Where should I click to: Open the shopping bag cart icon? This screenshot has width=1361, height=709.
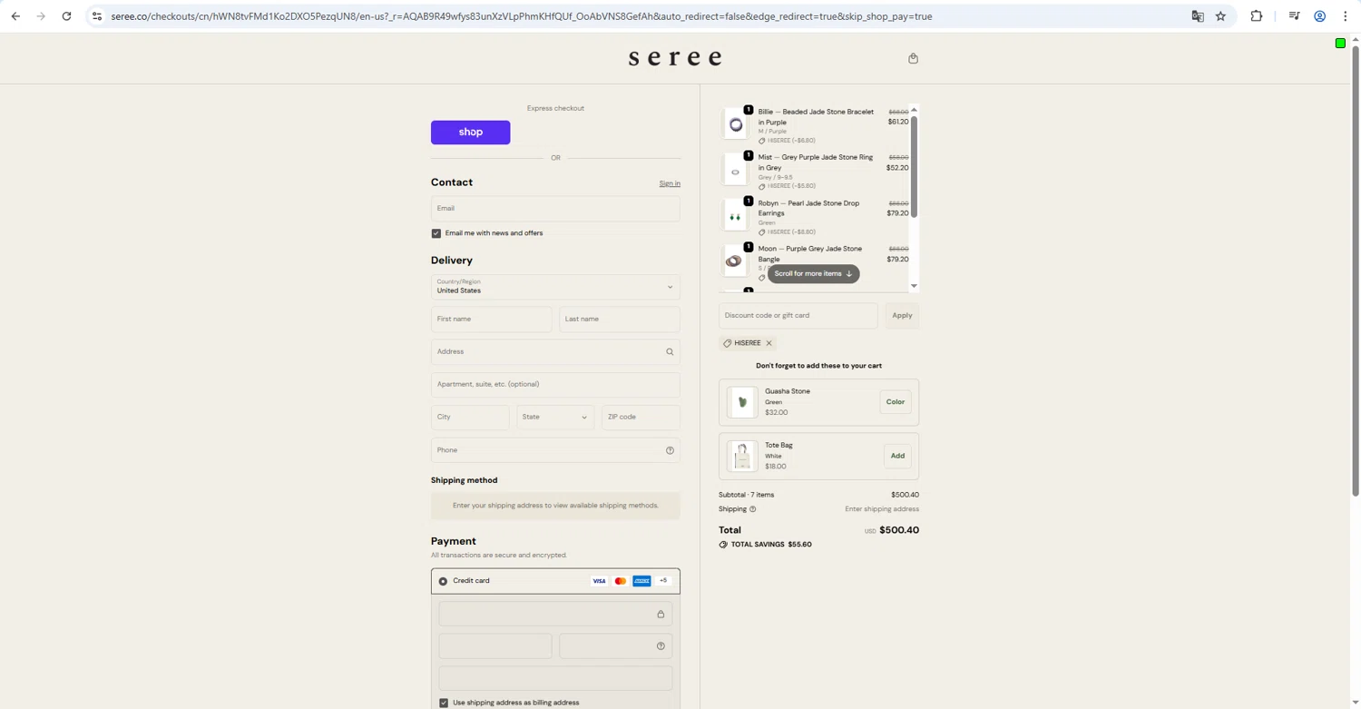pyautogui.click(x=913, y=58)
